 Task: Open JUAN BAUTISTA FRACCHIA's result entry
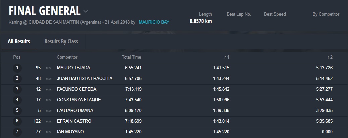pyautogui.click(x=84, y=79)
